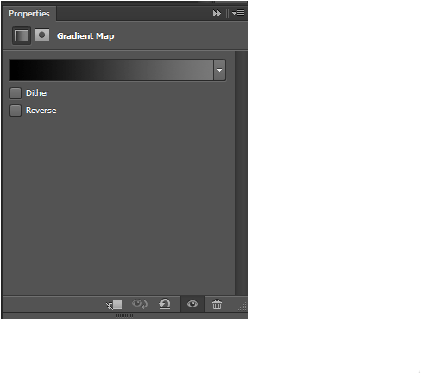Click the Dither label text
Viewport: 421px width, 373px height.
(37, 93)
